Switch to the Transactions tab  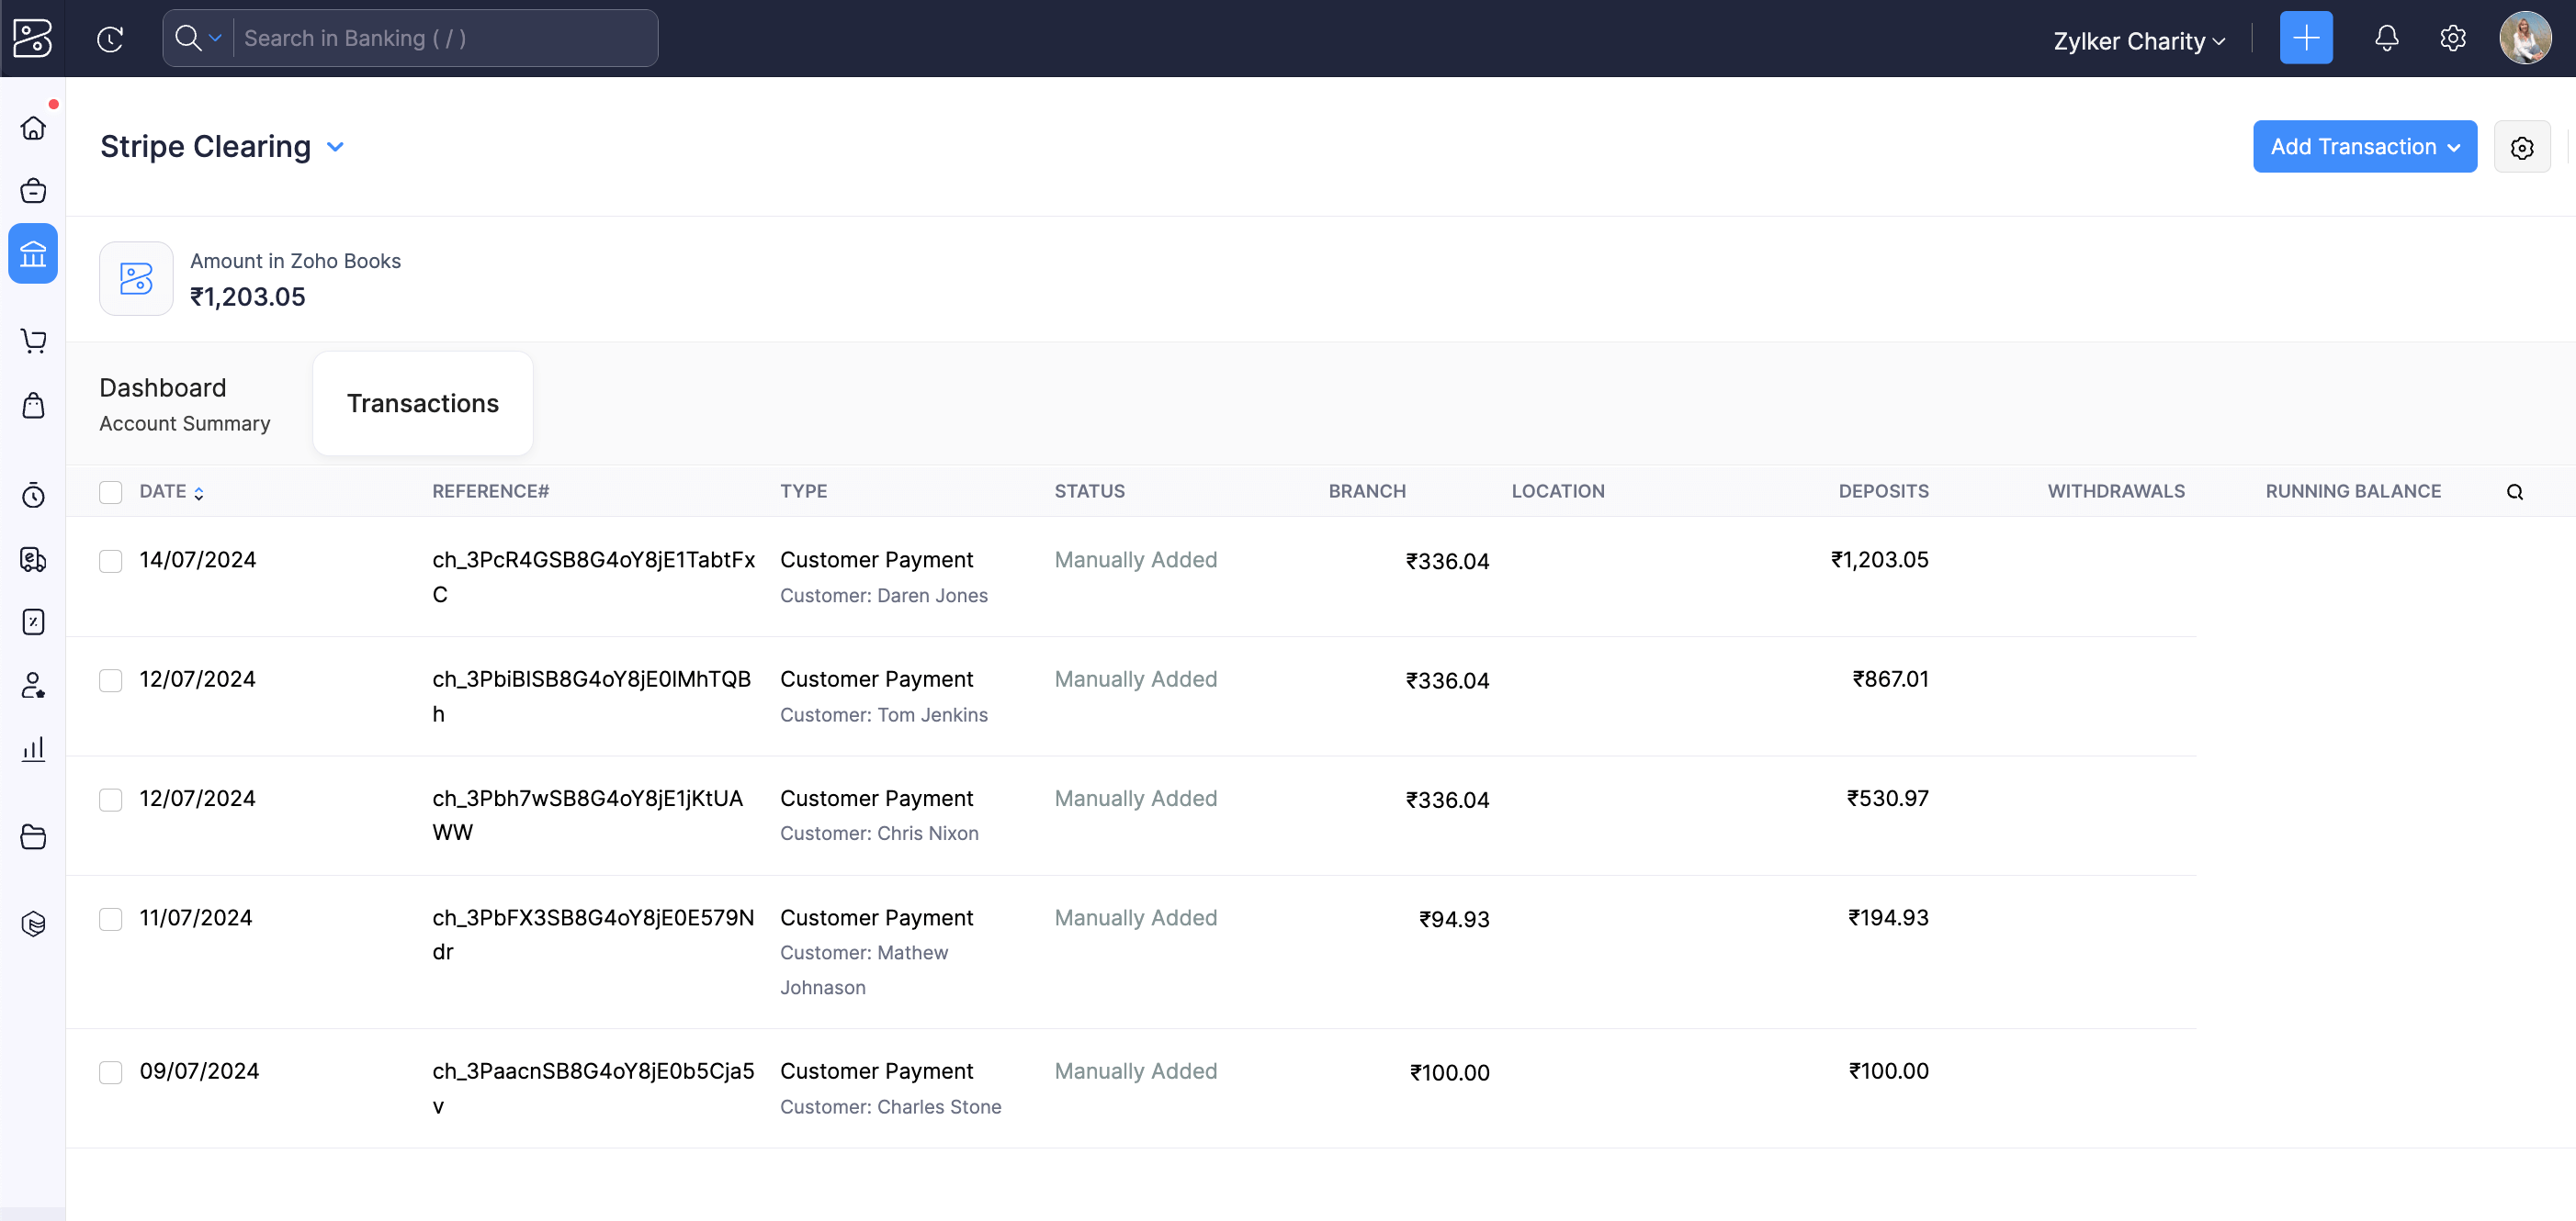click(422, 403)
